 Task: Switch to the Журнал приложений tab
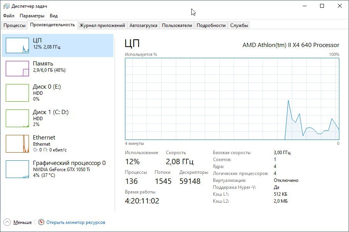[102, 25]
